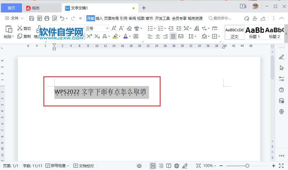288x170 pixels.
Task: Switch to reading view book icon
Action: point(169,166)
